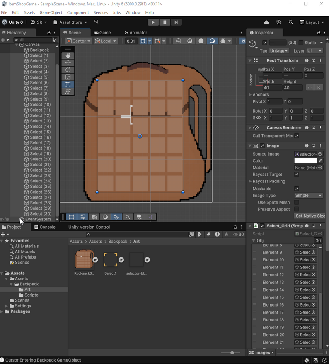Open the Tag dropdown
Image resolution: width=329 pixels, height=364 pixels.
(x=279, y=51)
